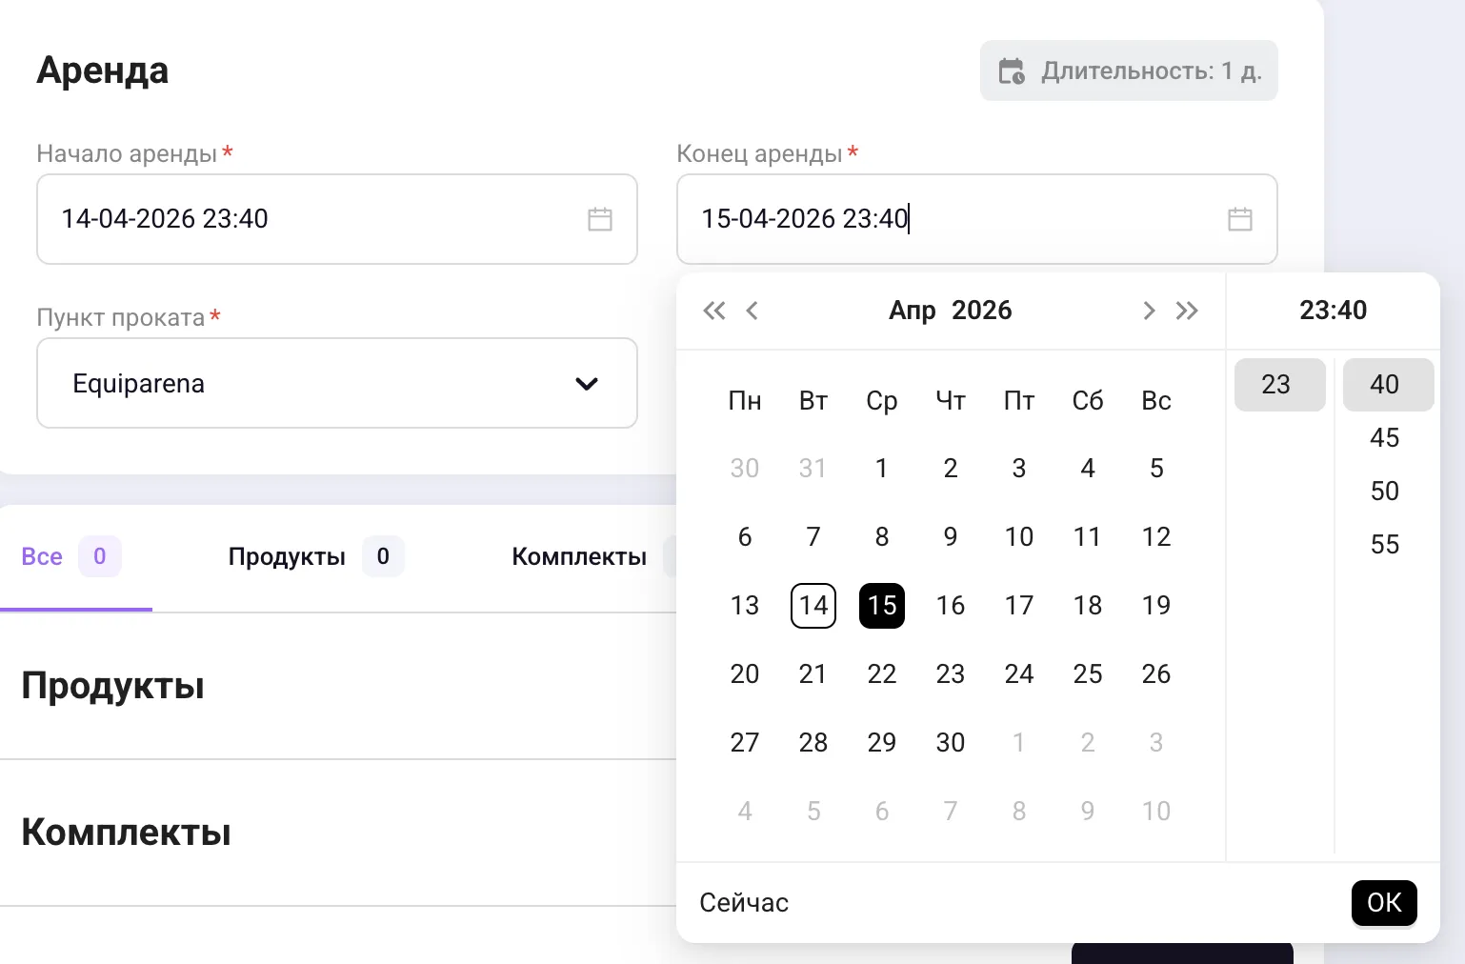Go to previous month arrow

tap(753, 311)
